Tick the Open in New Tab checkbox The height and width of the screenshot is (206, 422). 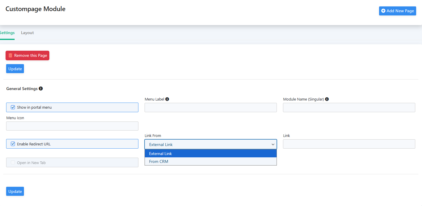(x=13, y=163)
